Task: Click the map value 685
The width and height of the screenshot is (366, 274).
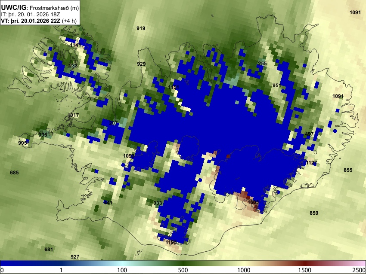Action: pyautogui.click(x=14, y=173)
